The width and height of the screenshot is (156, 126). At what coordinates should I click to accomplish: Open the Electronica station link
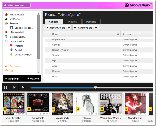point(15,66)
